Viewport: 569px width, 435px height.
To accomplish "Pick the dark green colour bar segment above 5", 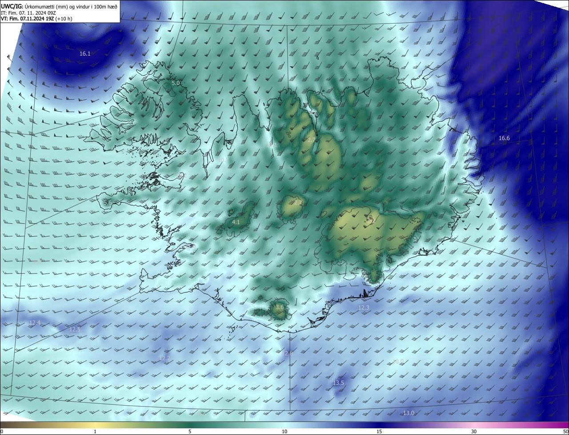I will point(190,425).
